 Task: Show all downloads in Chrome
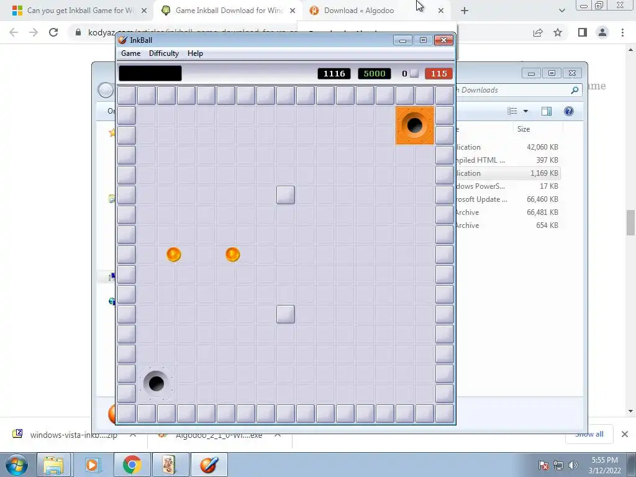point(589,434)
